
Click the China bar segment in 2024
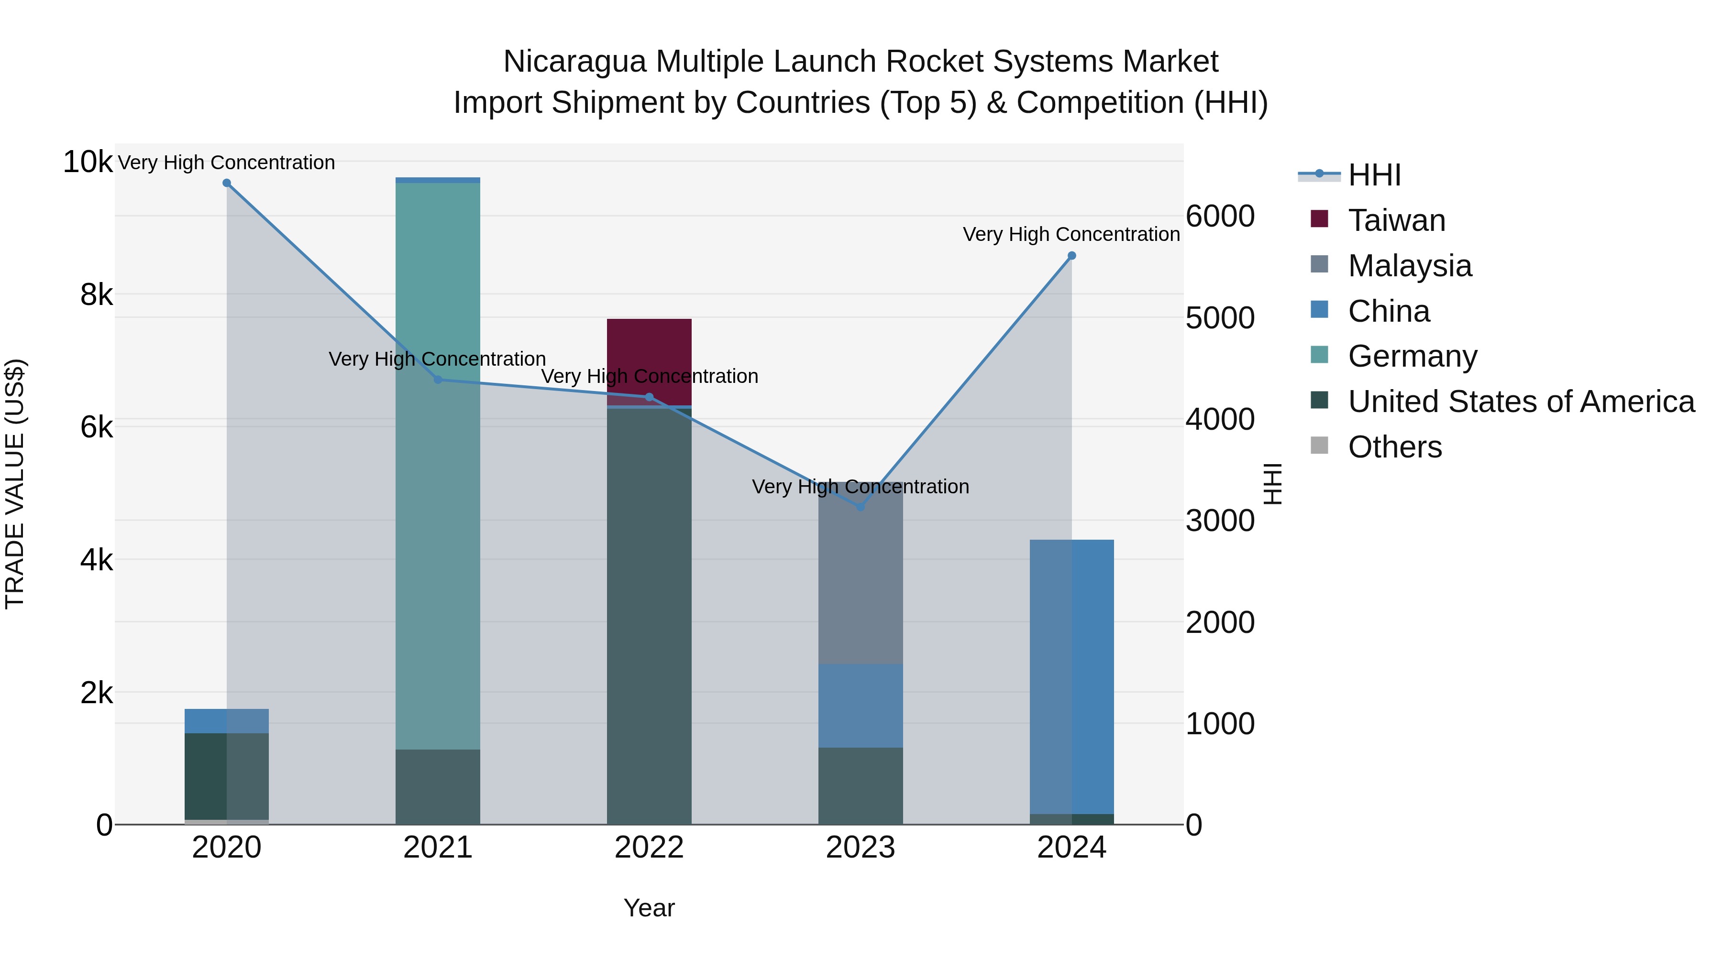[1071, 677]
